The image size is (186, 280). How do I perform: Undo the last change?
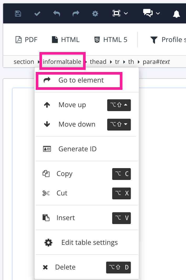point(57,13)
